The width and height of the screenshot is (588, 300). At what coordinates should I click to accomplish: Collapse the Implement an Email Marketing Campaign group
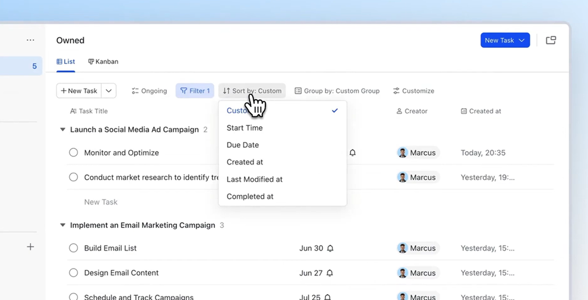click(x=63, y=225)
